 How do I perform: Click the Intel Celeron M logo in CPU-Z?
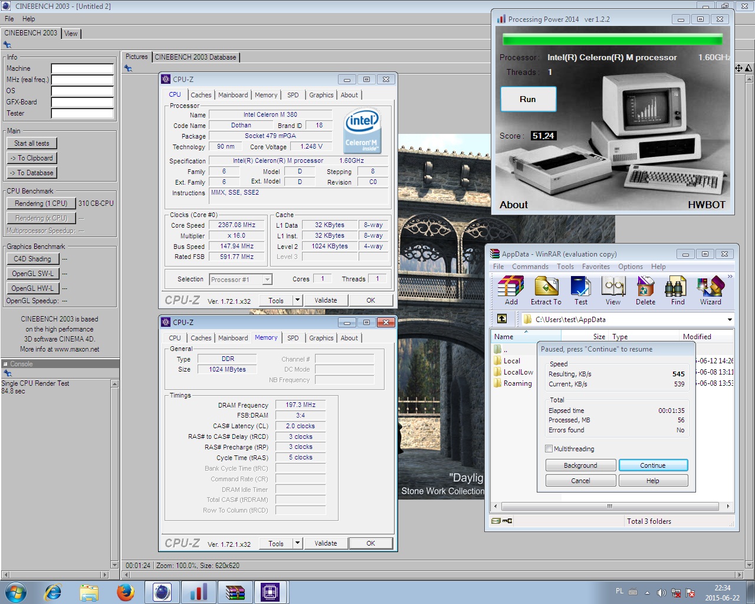tap(362, 131)
